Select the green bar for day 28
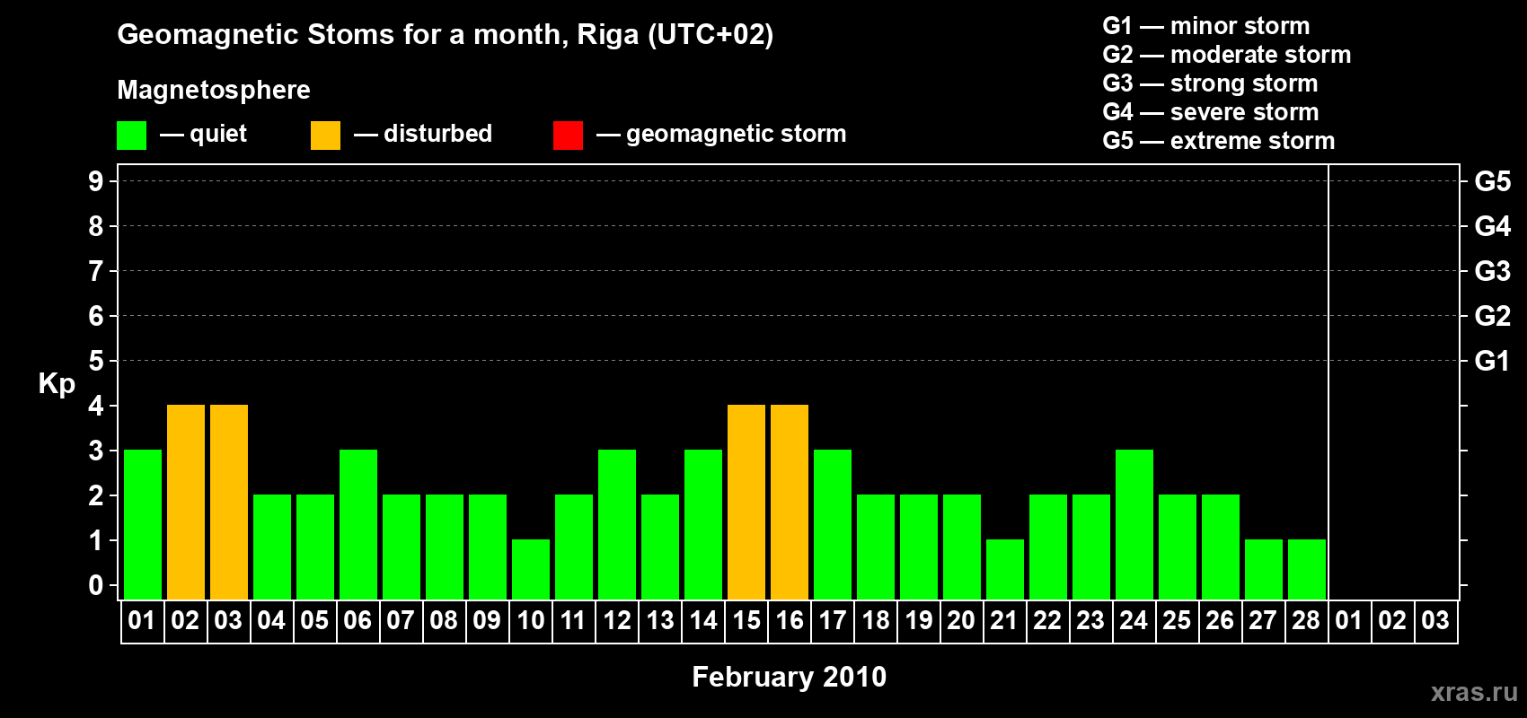The width and height of the screenshot is (1527, 718). click(x=1307, y=570)
